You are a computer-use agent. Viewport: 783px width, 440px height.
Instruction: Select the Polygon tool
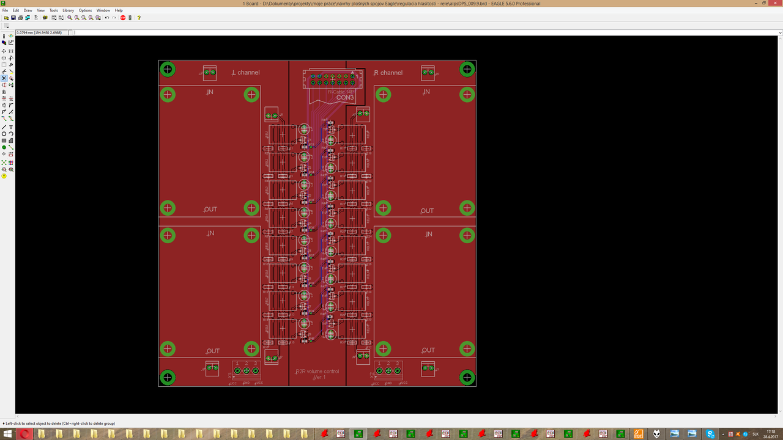point(11,141)
